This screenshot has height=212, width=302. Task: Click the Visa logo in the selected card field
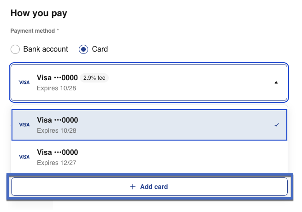click(24, 82)
